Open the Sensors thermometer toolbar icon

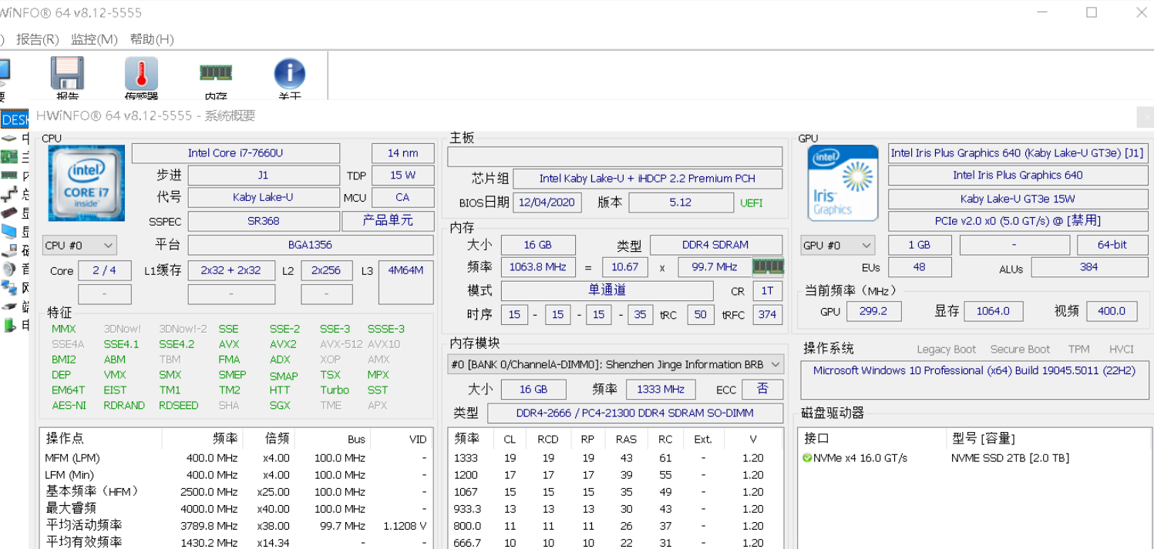point(142,75)
